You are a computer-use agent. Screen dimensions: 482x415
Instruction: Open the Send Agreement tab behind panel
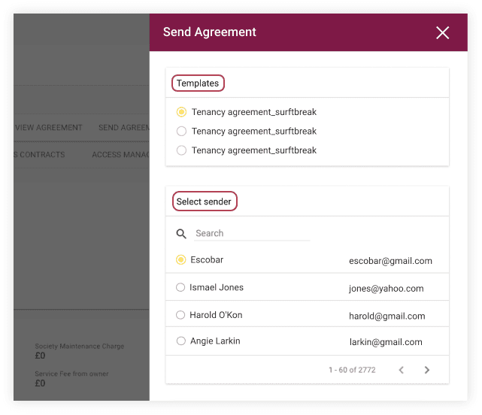click(x=123, y=128)
